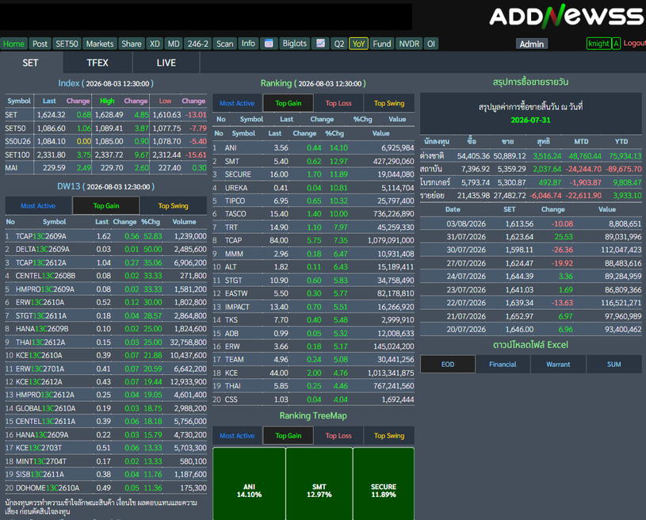Click the summary date 2026-07-31

click(530, 120)
